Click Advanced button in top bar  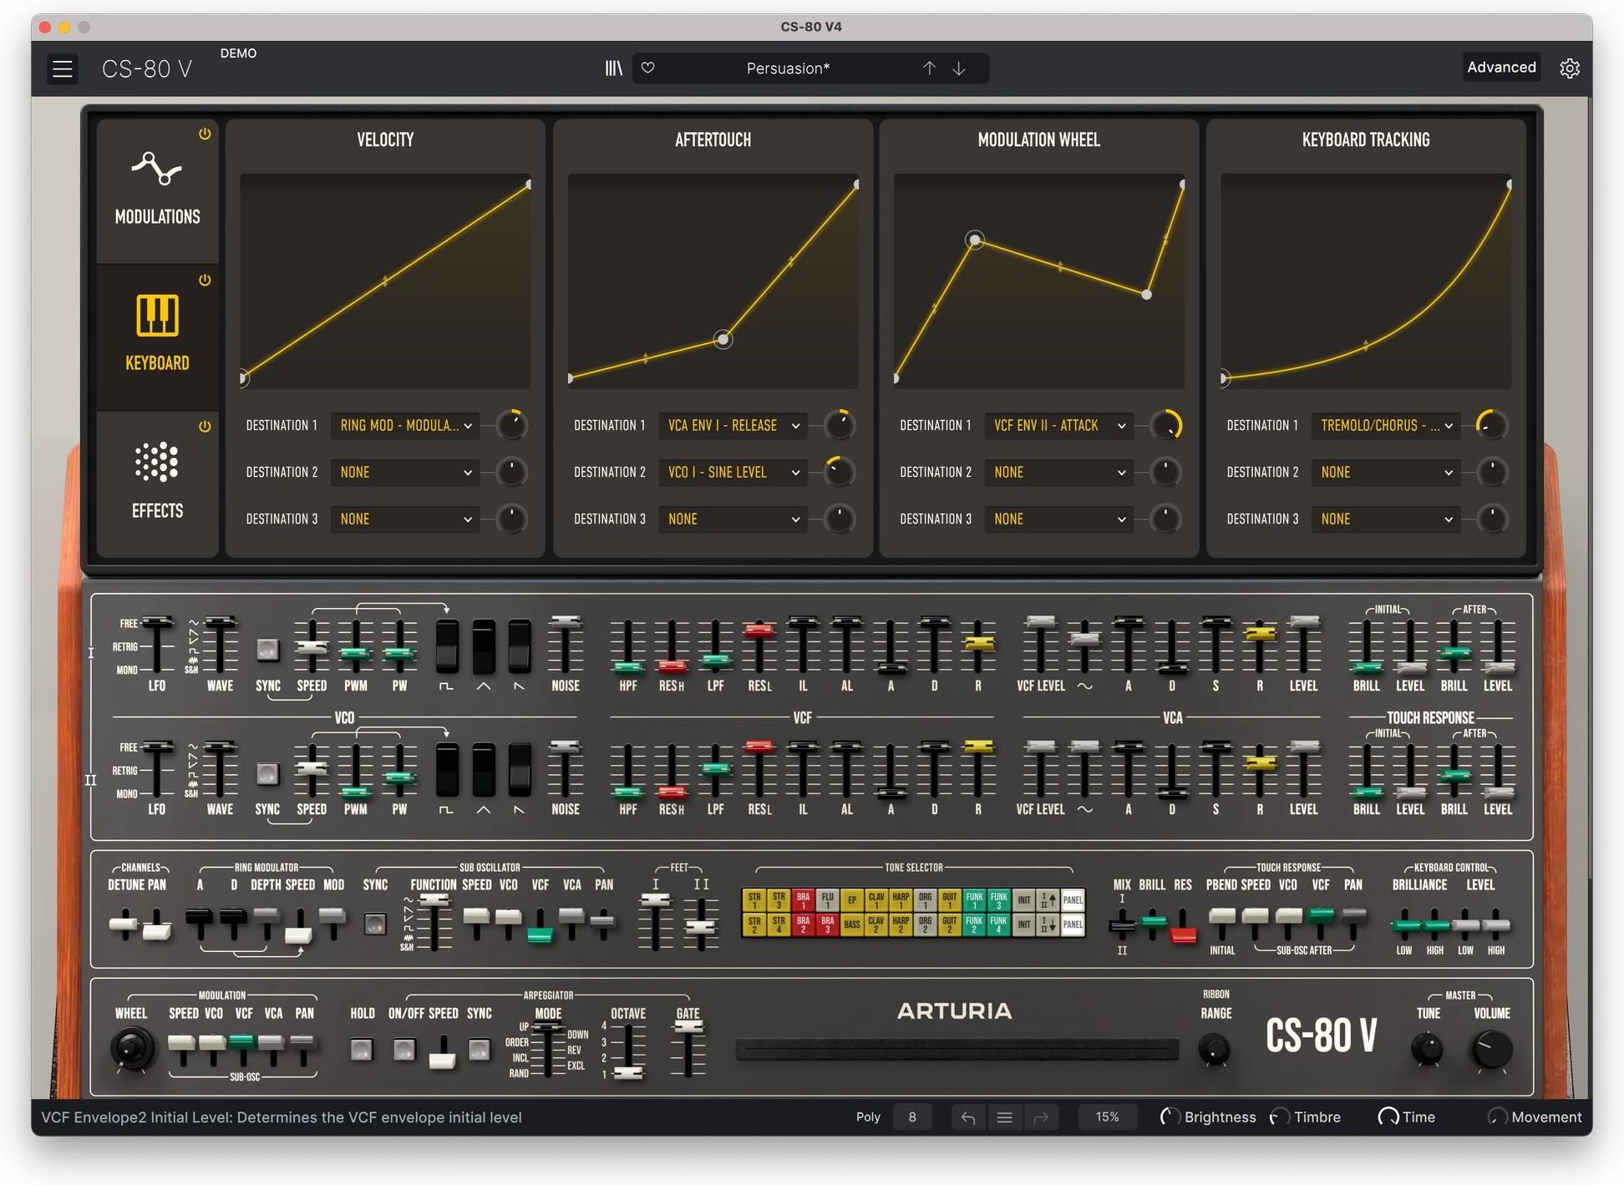point(1501,68)
